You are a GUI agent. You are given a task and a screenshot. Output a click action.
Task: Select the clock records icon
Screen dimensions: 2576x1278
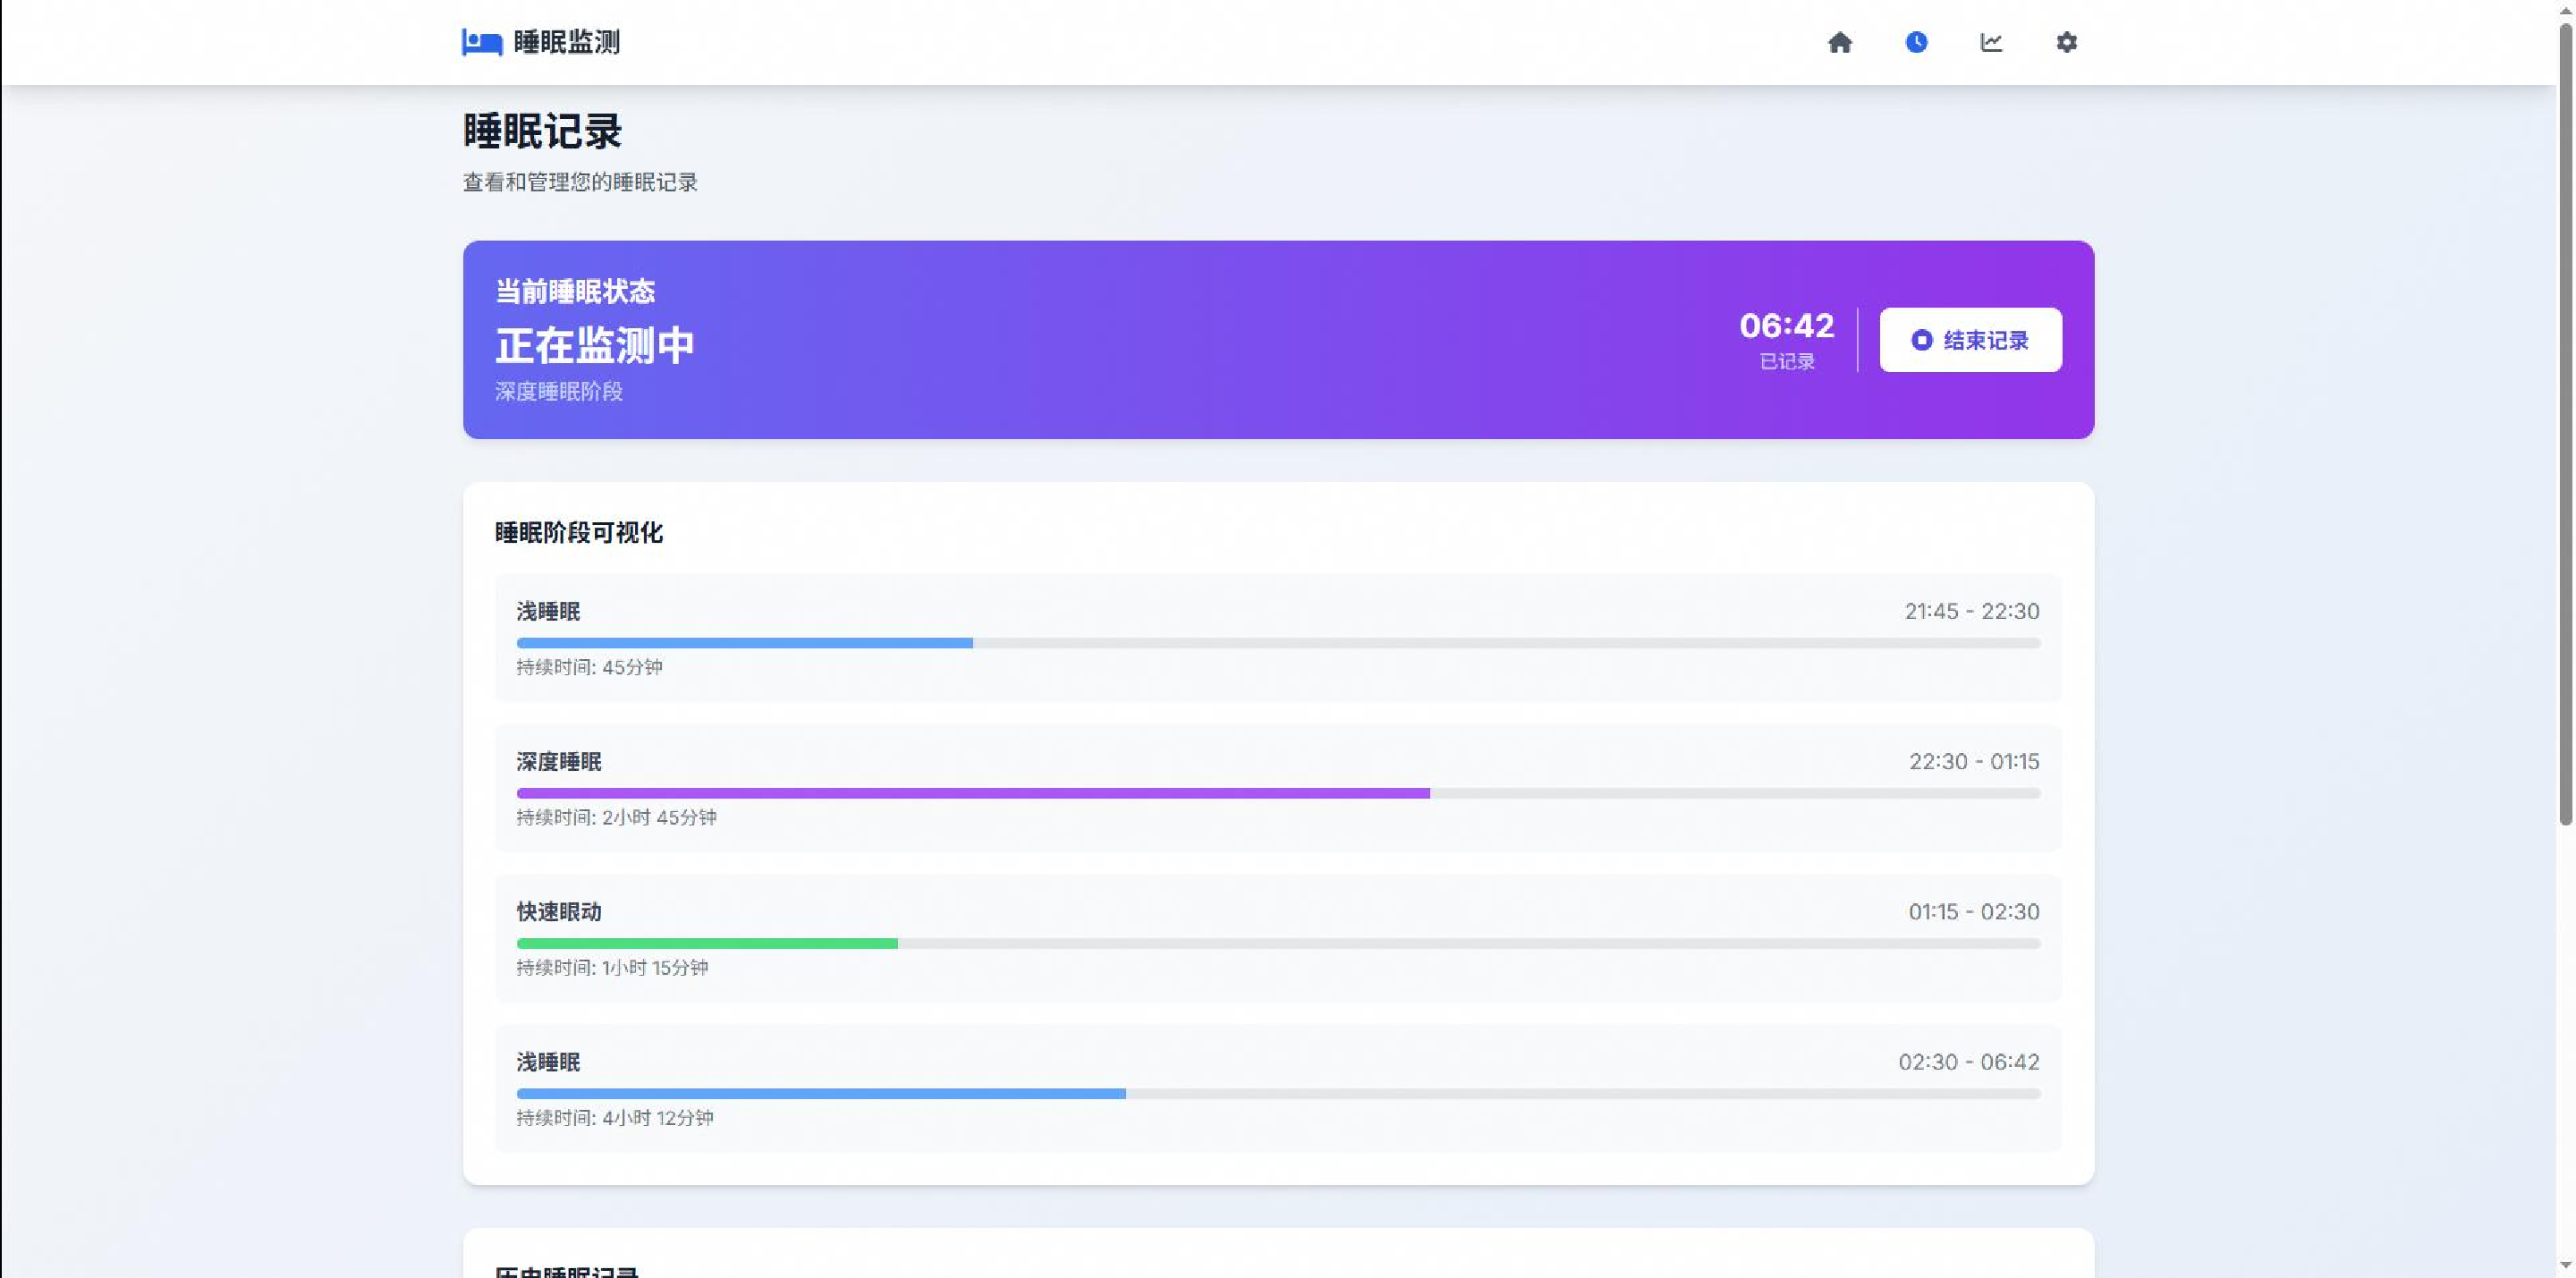point(1916,42)
